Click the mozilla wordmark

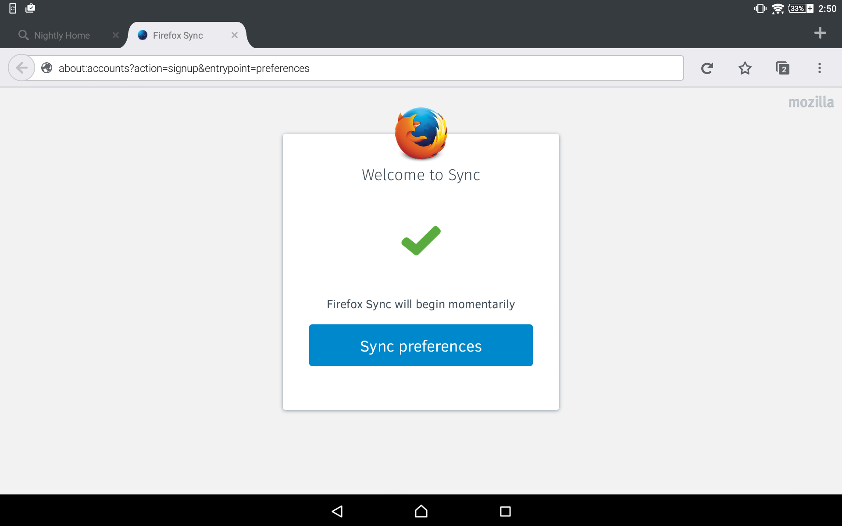click(x=811, y=102)
